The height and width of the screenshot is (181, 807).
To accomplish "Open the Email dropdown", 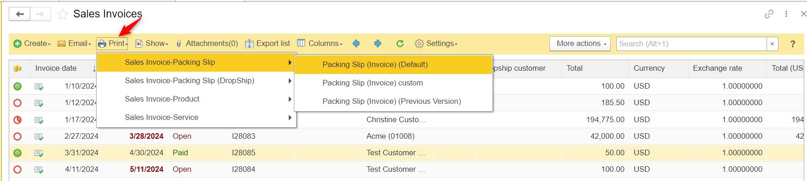I will [74, 44].
